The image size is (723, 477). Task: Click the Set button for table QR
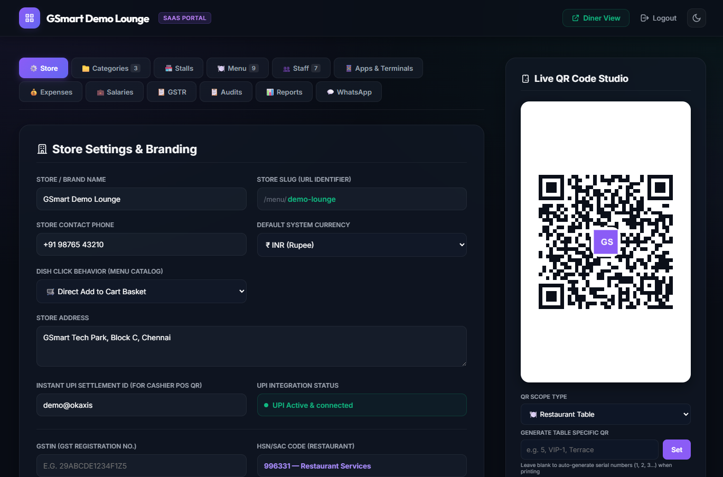677,450
